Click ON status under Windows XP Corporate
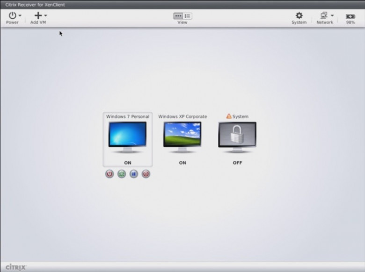Screen dimensions: 365x272 tap(182, 163)
